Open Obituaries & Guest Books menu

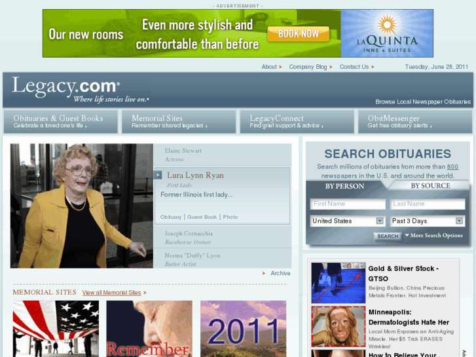pos(60,122)
